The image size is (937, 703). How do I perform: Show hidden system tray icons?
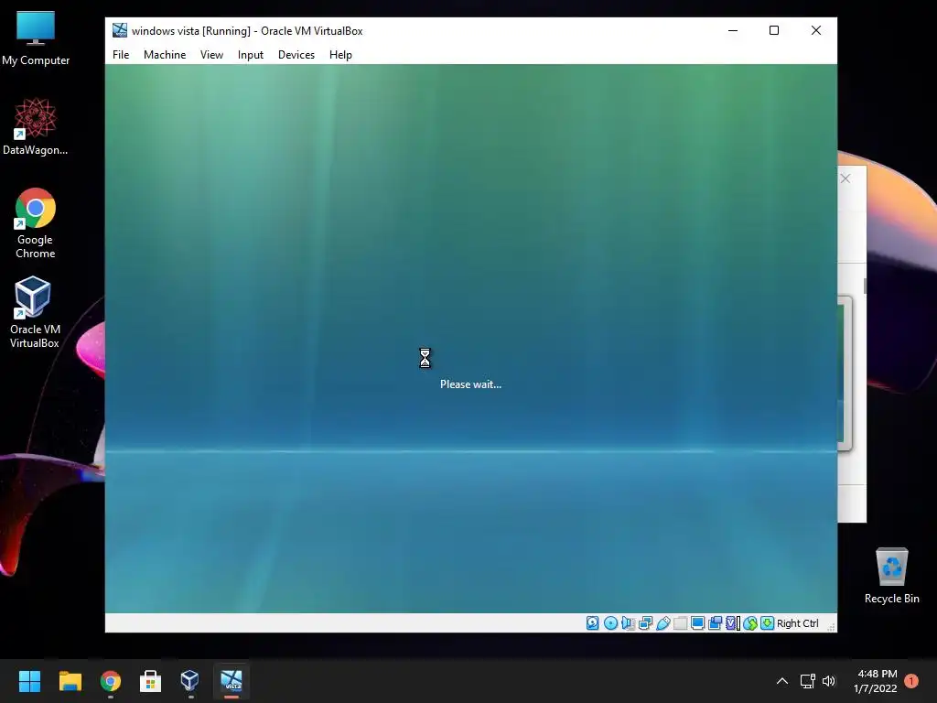(781, 681)
